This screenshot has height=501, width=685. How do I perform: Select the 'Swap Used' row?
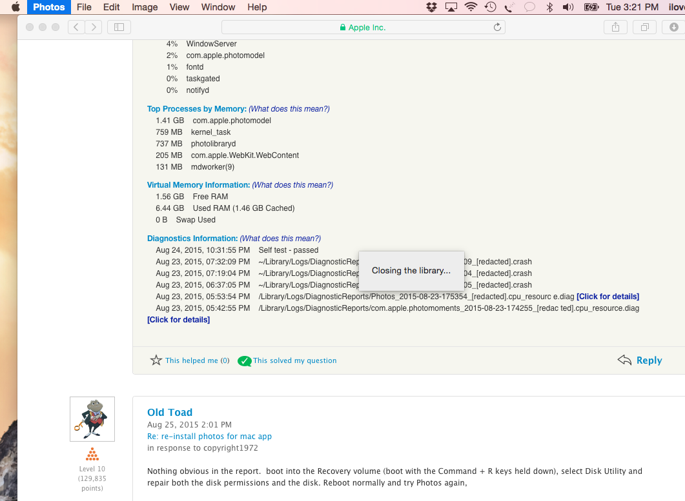pos(186,219)
